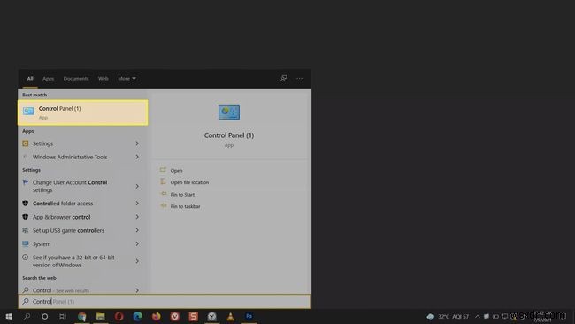Open the More filter dropdown
Screen dimensions: 575x324
[126, 79]
